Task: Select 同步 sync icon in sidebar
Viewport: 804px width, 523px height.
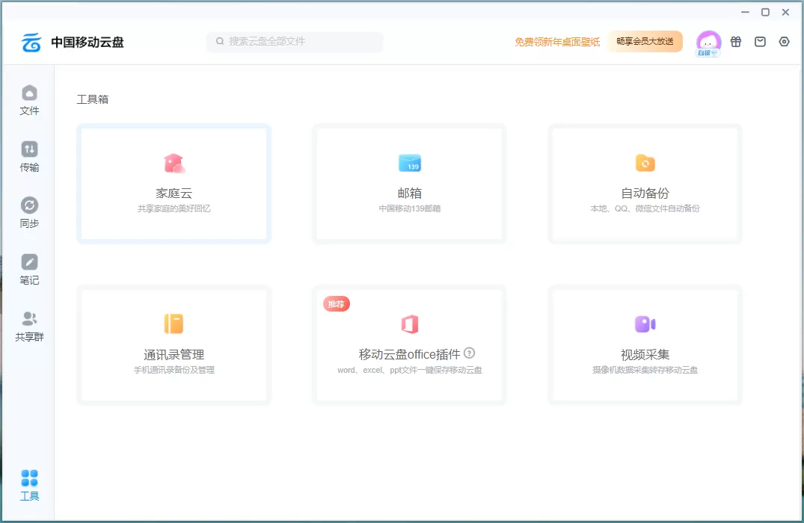Action: click(29, 213)
